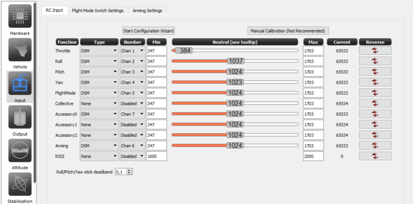Click the Reverse column header

(375, 42)
